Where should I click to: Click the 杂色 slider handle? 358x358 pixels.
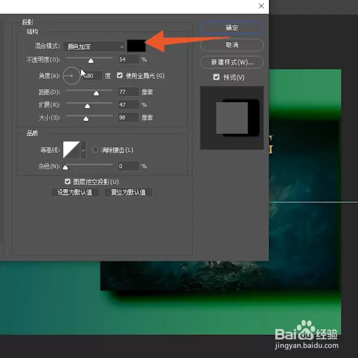click(65, 168)
